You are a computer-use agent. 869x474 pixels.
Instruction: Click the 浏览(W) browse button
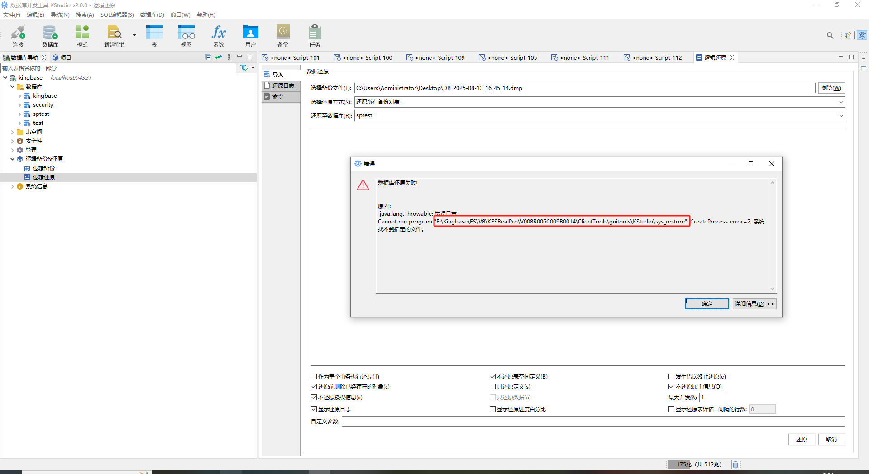(x=831, y=88)
